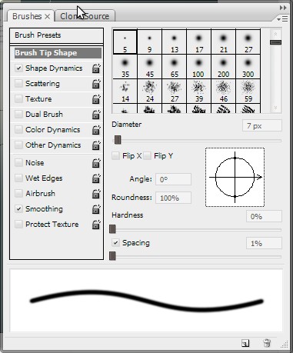Image resolution: width=293 pixels, height=353 pixels.
Task: Click the lock next to Other Dynamics
Action: point(96,145)
